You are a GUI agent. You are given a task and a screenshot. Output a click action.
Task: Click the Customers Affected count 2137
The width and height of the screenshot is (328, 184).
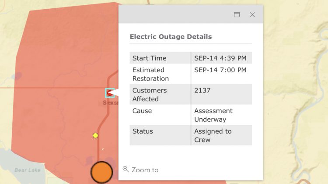tap(202, 90)
